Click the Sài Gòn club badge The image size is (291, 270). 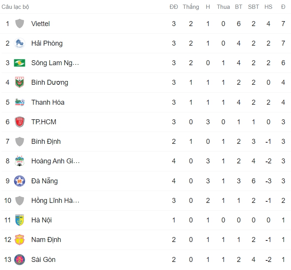click(20, 260)
